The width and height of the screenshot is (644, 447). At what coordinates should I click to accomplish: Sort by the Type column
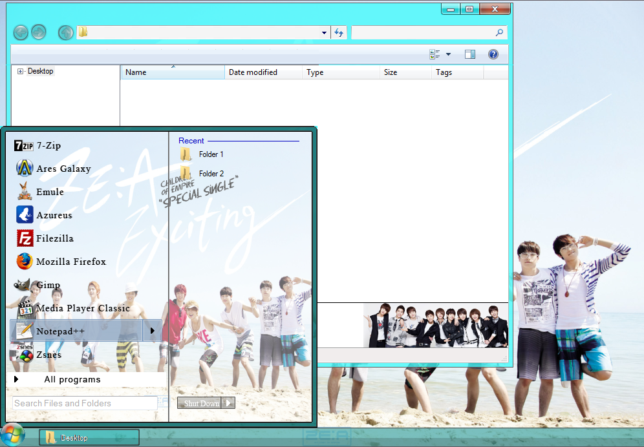coord(341,72)
